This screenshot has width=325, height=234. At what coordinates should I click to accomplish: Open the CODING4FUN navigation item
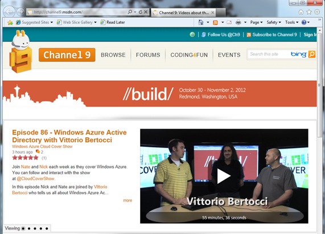[189, 55]
